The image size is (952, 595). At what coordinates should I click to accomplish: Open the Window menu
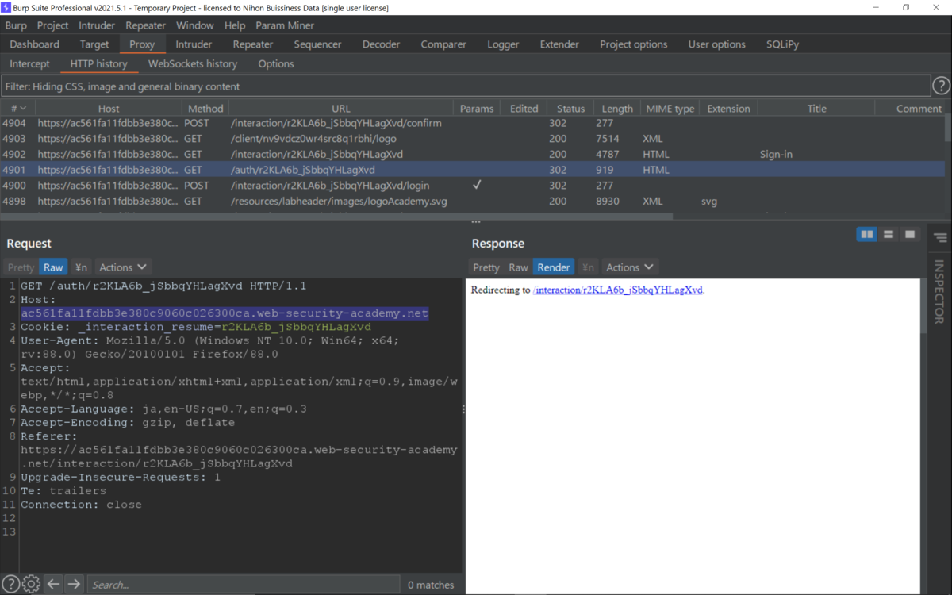[x=195, y=25]
